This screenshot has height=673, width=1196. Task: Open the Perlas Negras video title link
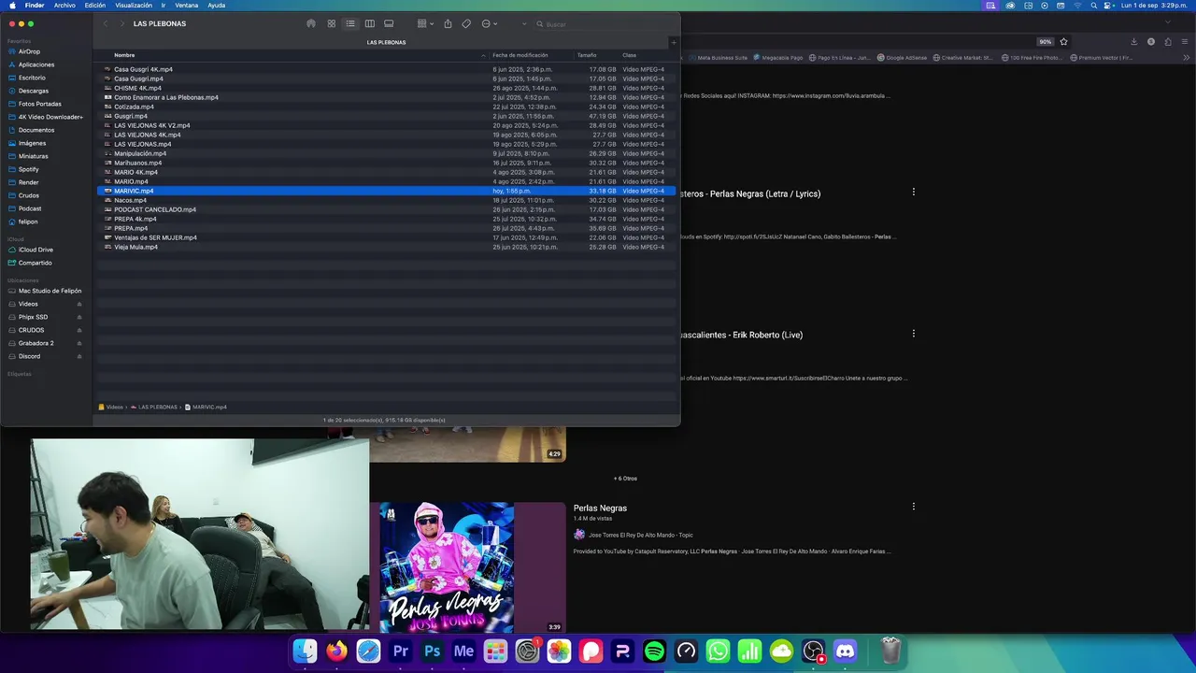[600, 508]
